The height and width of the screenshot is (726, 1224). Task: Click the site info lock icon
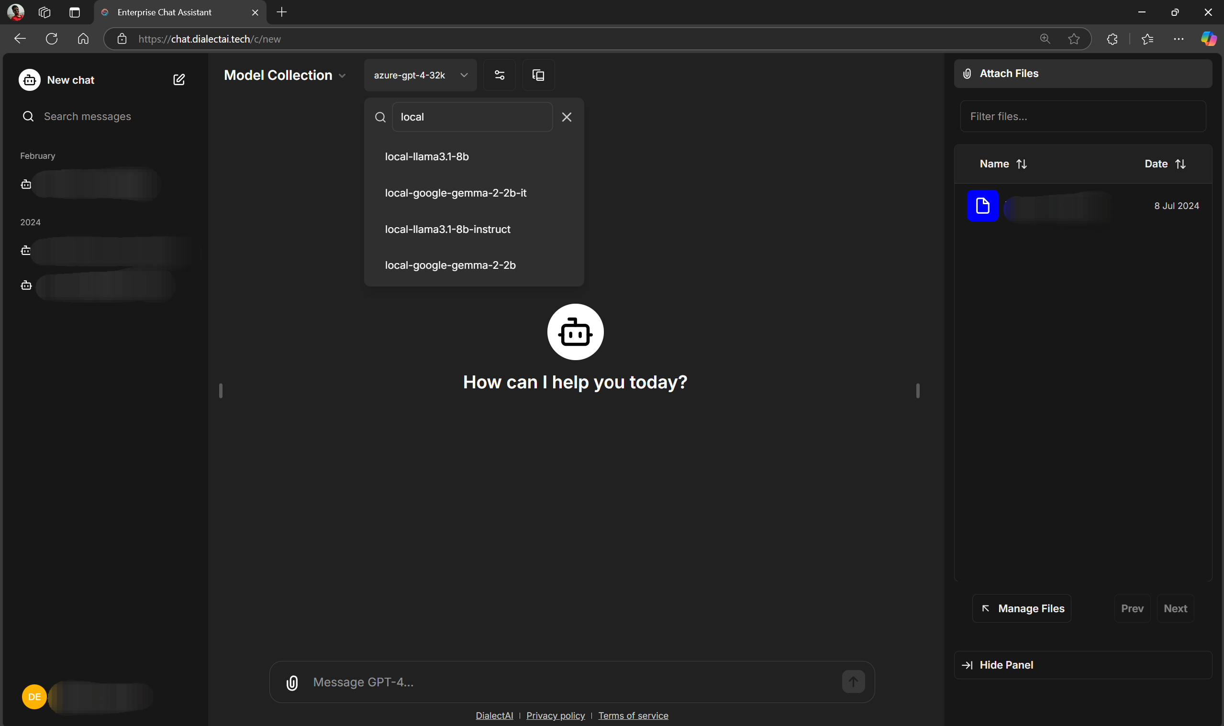[122, 39]
